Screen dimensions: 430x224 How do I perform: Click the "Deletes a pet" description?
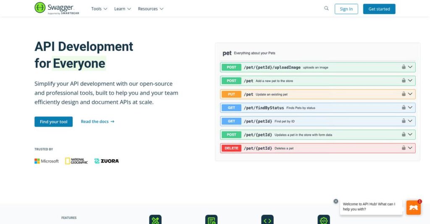pyautogui.click(x=284, y=148)
